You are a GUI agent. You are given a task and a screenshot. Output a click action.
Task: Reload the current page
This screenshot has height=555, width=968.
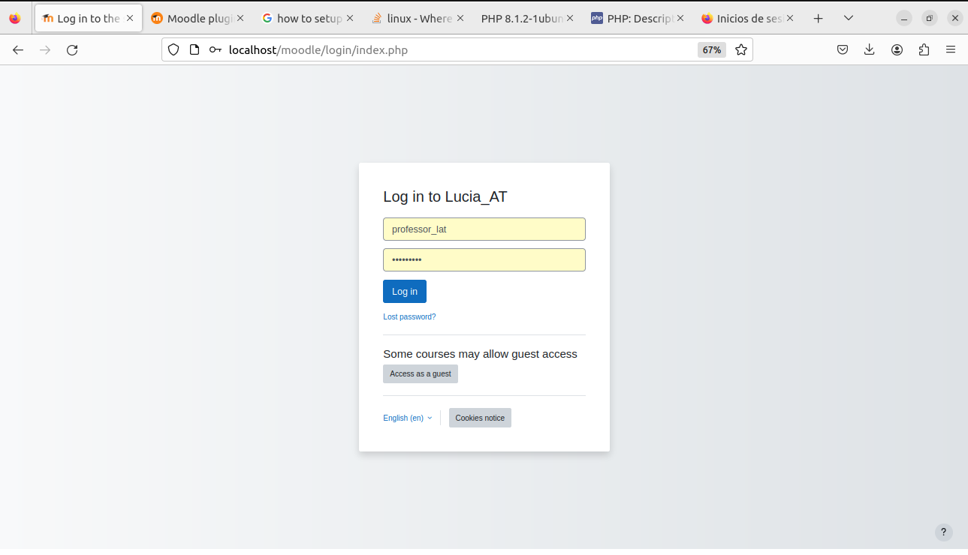72,50
